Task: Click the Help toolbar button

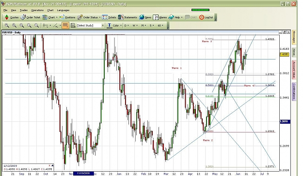Action: pos(174,17)
